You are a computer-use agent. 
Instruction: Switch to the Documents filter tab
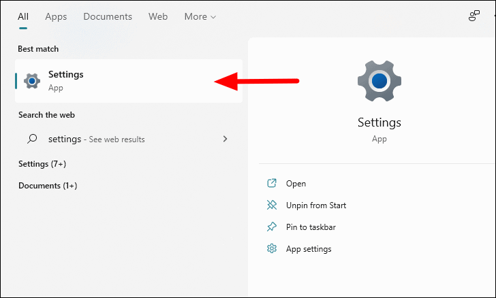[x=108, y=16]
